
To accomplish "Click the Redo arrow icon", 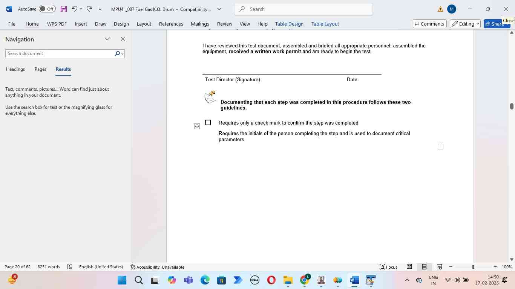I will [89, 9].
